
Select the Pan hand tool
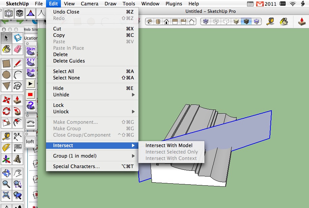18,173
